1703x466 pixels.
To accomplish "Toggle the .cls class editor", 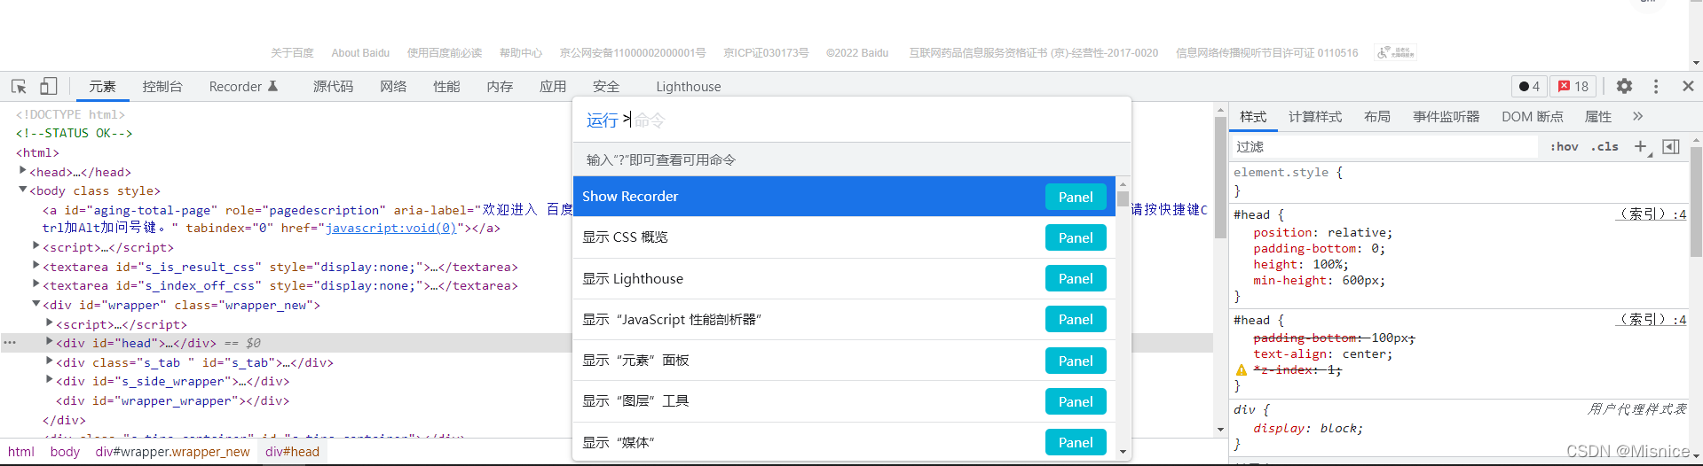I will [1604, 146].
